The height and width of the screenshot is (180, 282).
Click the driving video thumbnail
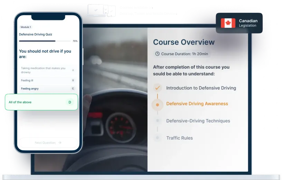[115, 100]
